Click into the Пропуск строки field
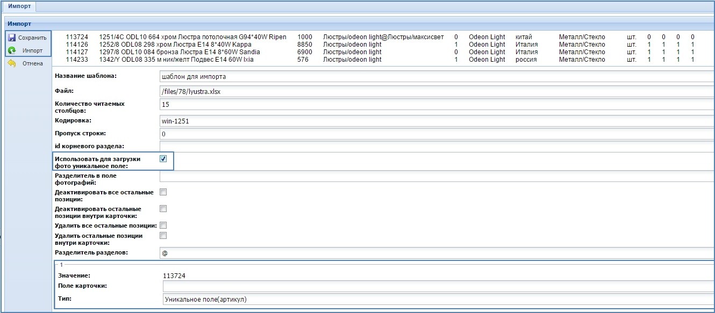715x313 pixels. point(437,134)
